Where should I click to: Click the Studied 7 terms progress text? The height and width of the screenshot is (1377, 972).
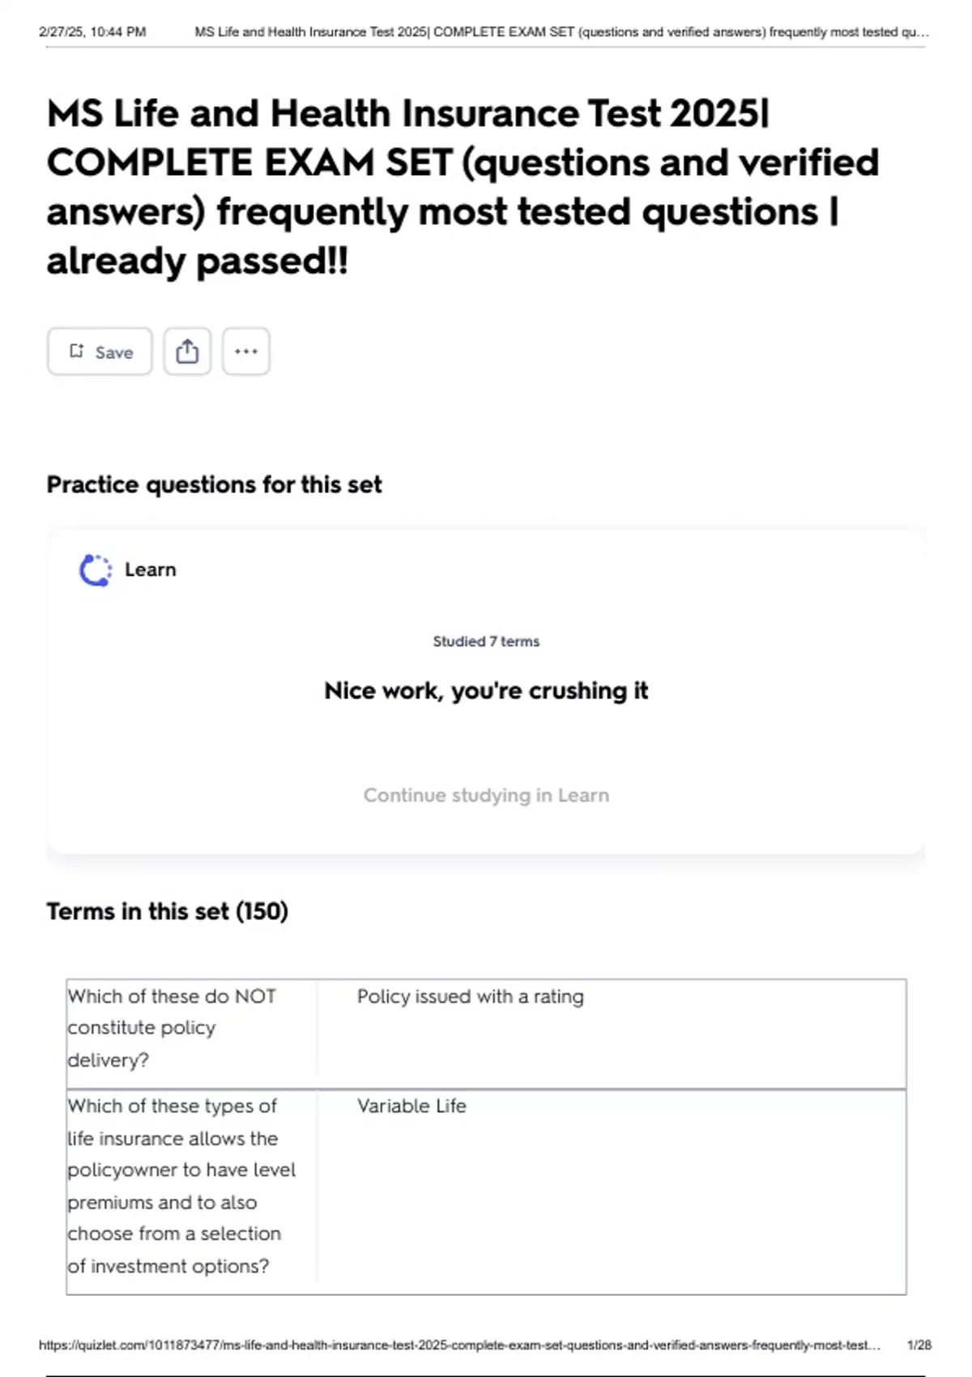point(486,642)
